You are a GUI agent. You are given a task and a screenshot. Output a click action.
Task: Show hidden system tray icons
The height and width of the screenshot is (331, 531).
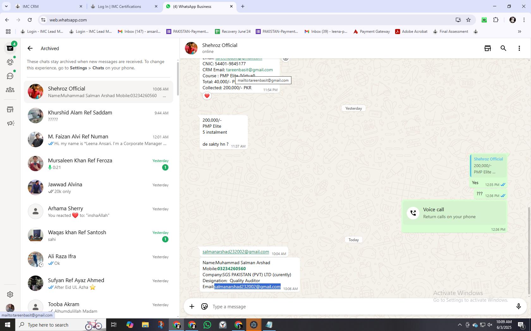pyautogui.click(x=460, y=325)
